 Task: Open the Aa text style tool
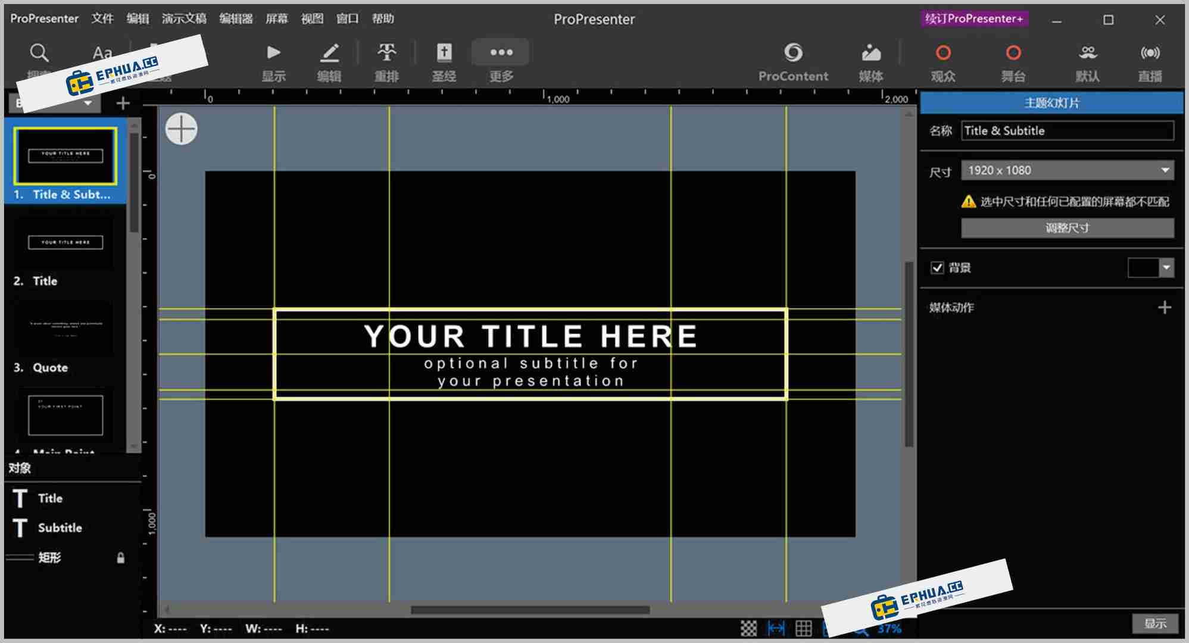click(102, 53)
